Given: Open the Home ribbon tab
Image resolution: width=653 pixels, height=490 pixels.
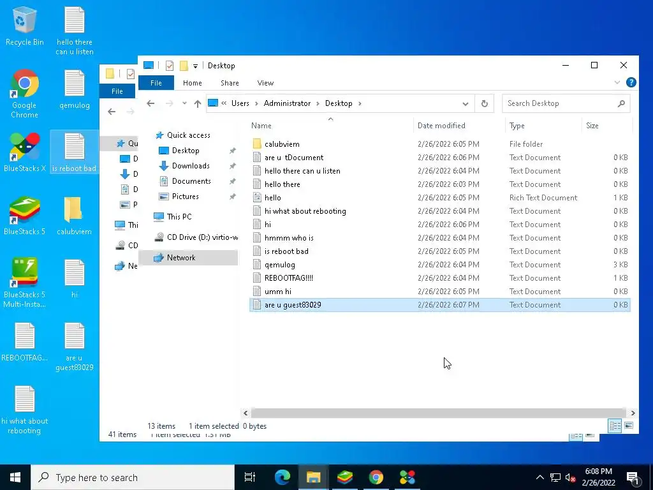Looking at the screenshot, I should [x=193, y=83].
